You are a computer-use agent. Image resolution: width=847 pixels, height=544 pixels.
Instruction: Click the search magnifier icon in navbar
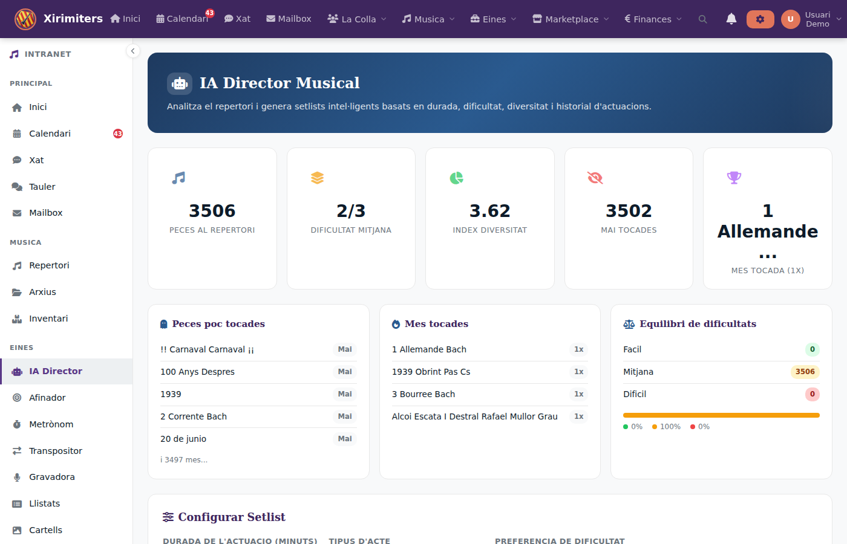[702, 19]
